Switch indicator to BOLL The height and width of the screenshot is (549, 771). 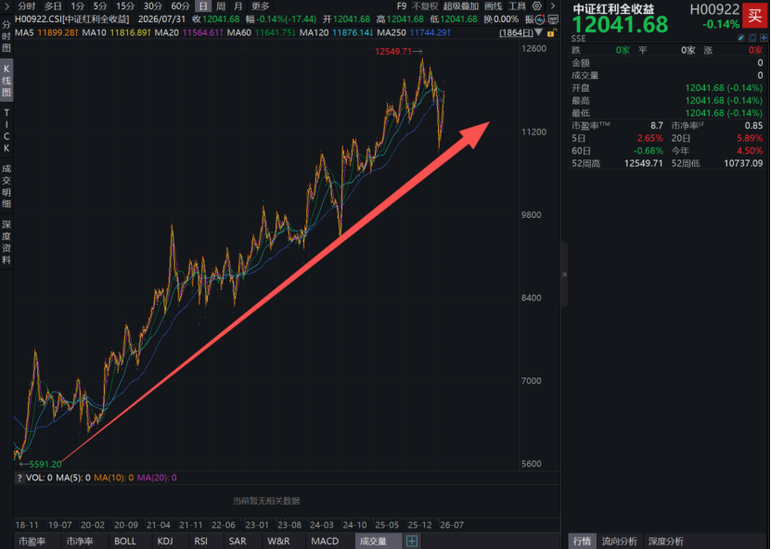(x=125, y=542)
